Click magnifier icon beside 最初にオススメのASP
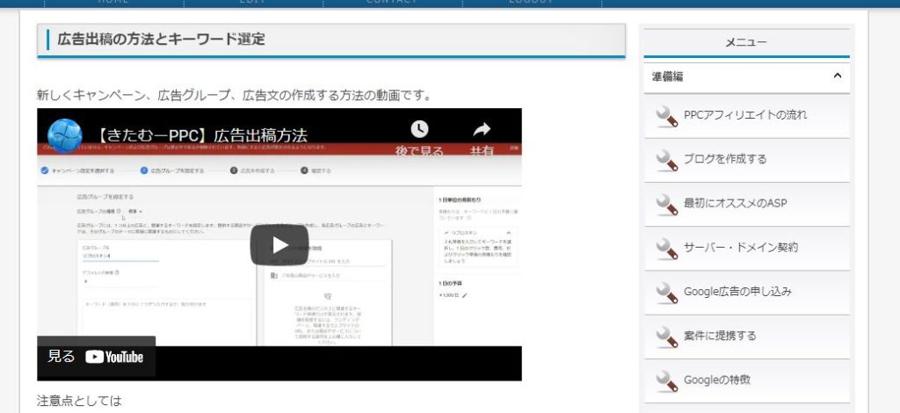 click(x=667, y=203)
